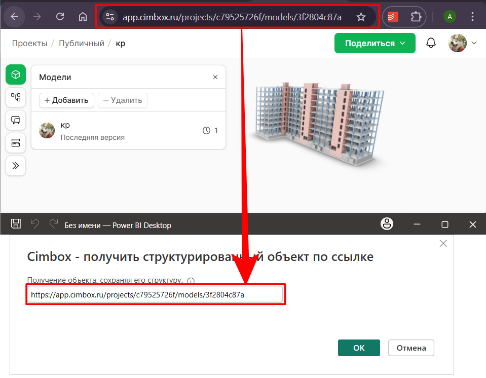486x378 pixels.
Task: Redo the Power BI action
Action: pos(54,223)
